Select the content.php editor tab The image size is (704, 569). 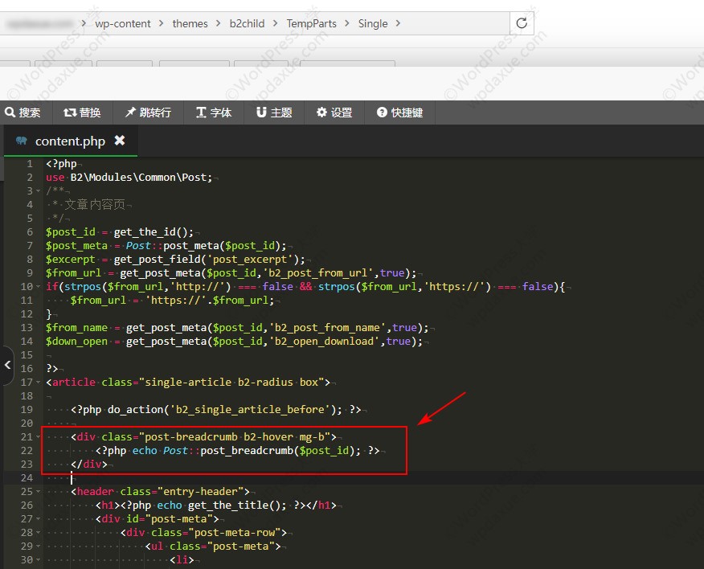[70, 141]
